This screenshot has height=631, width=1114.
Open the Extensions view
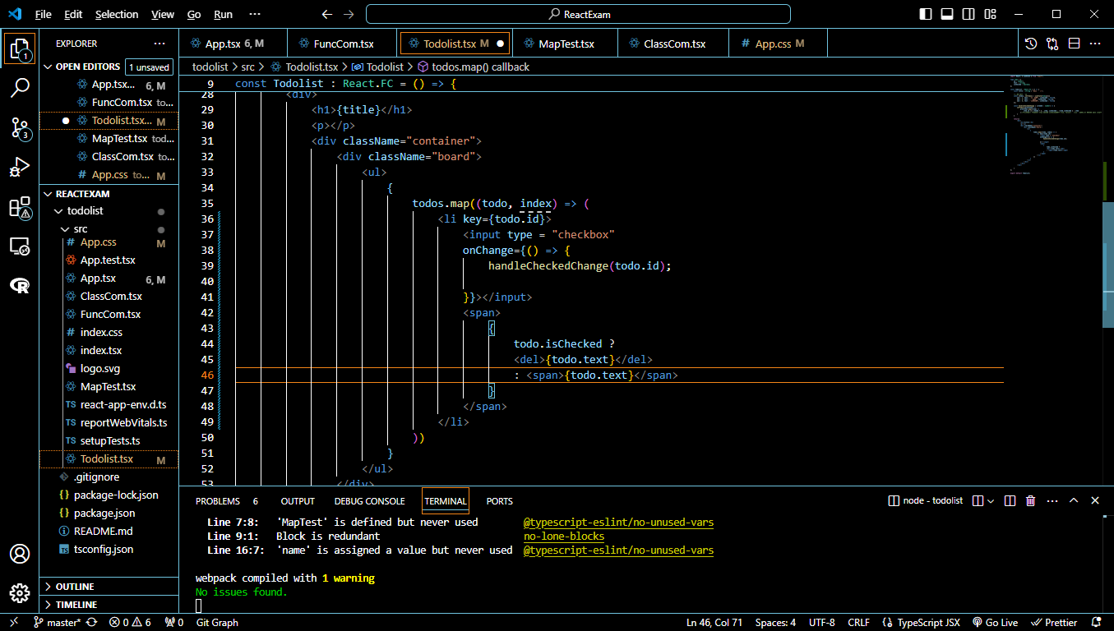tap(20, 207)
